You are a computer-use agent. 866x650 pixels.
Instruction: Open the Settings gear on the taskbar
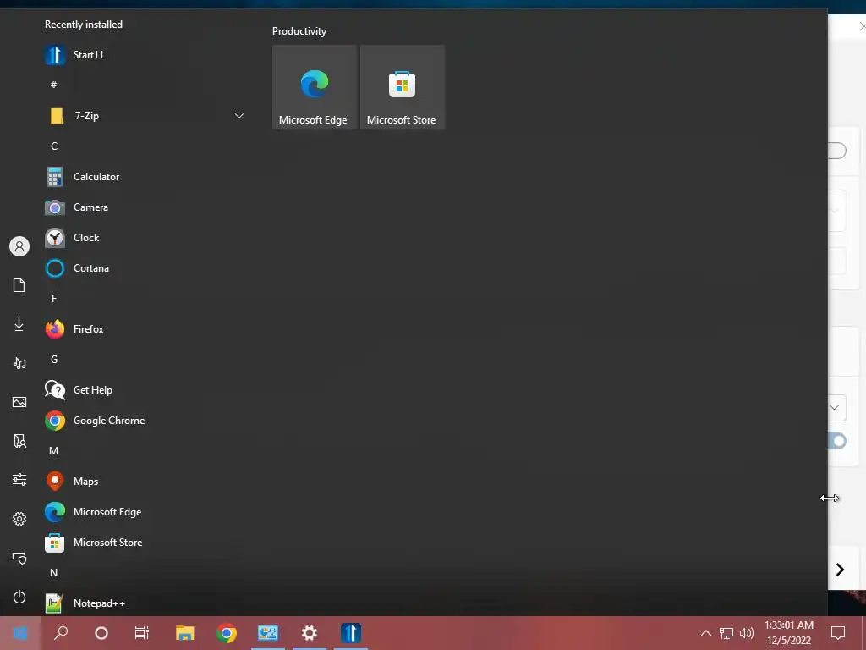310,633
